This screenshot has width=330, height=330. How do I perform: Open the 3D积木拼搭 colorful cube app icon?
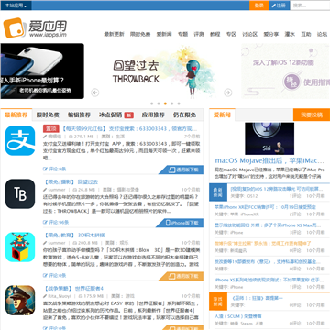[x=20, y=247]
